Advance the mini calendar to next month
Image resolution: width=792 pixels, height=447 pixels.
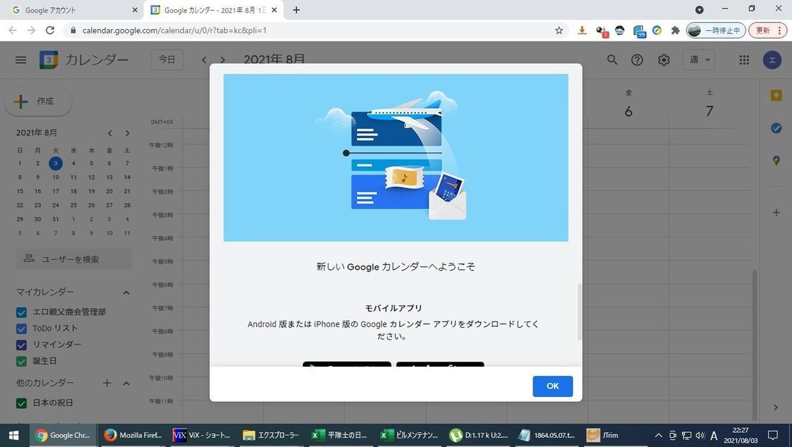coord(127,133)
